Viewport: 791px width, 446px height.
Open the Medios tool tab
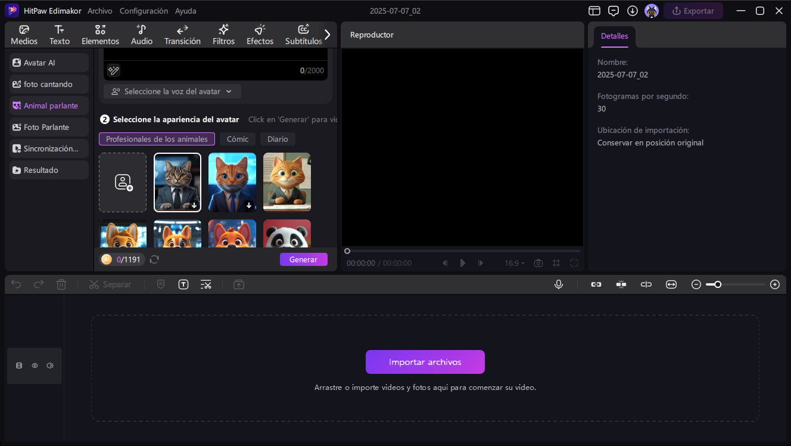(x=24, y=35)
